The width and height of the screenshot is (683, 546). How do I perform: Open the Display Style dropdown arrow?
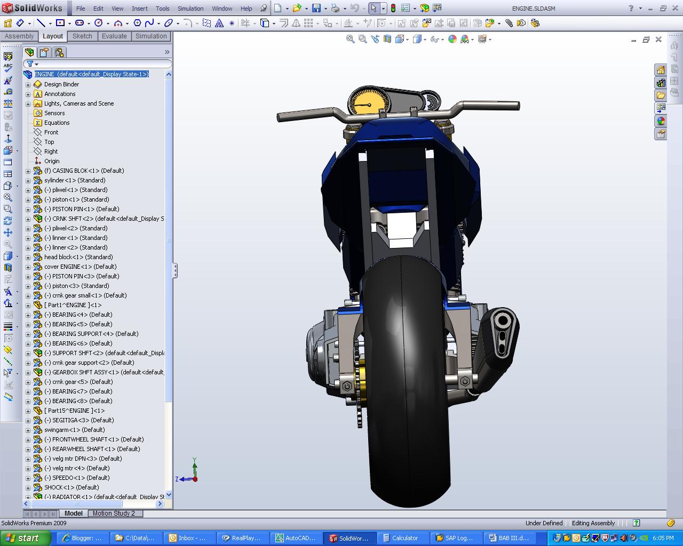click(424, 39)
